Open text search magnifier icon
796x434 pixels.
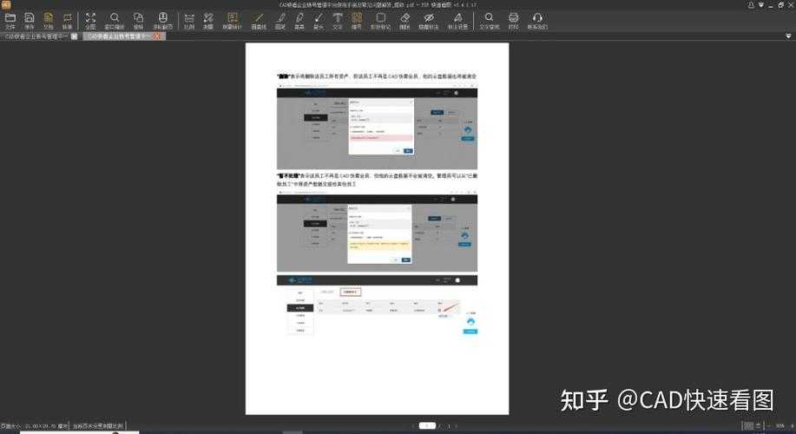[x=489, y=20]
